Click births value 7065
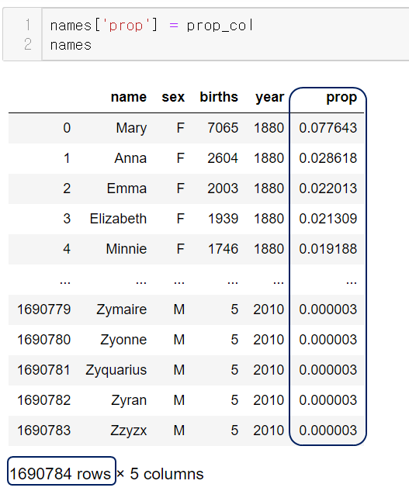409x491 pixels. pos(223,128)
